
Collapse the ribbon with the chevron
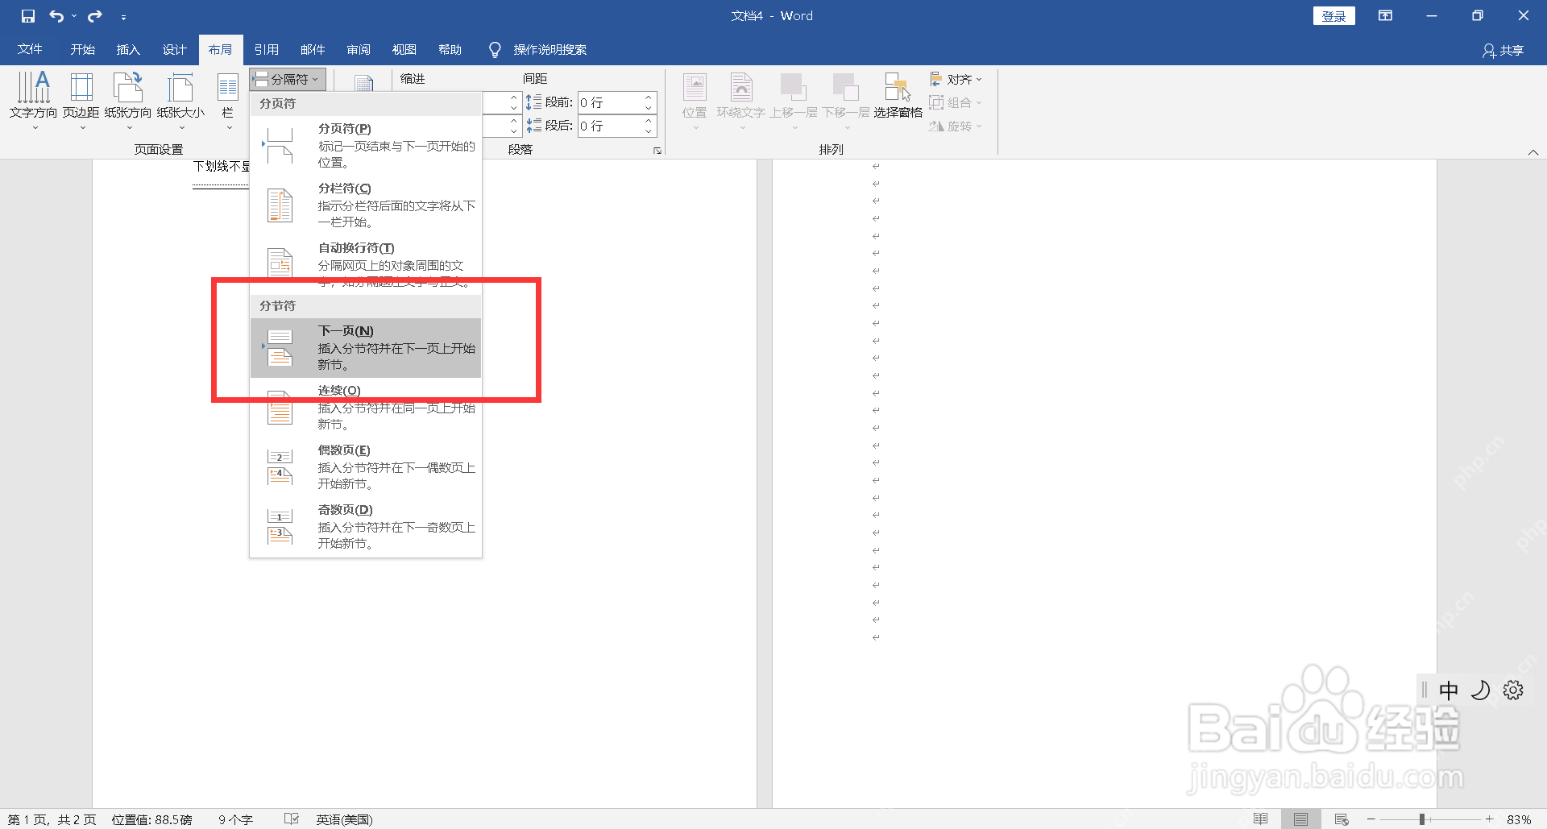tap(1533, 152)
